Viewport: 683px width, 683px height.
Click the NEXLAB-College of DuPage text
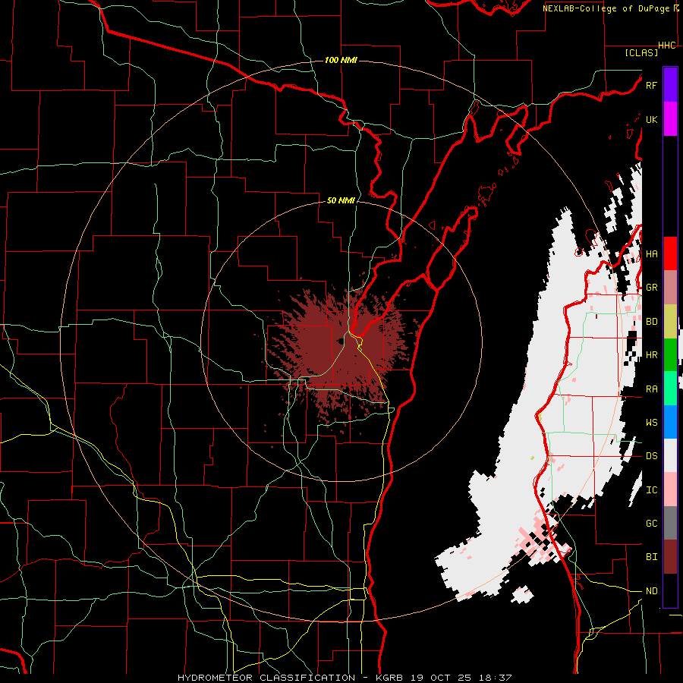pos(608,8)
